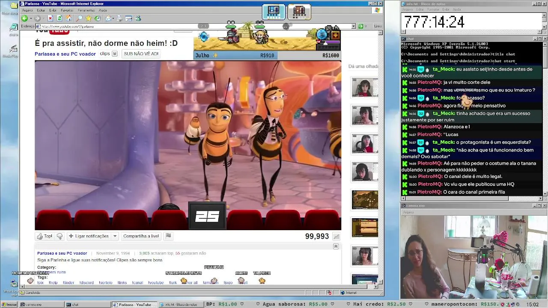Image resolution: width=548 pixels, height=308 pixels.
Task: Open the Mail envelope toolbar icon
Action: (108, 18)
